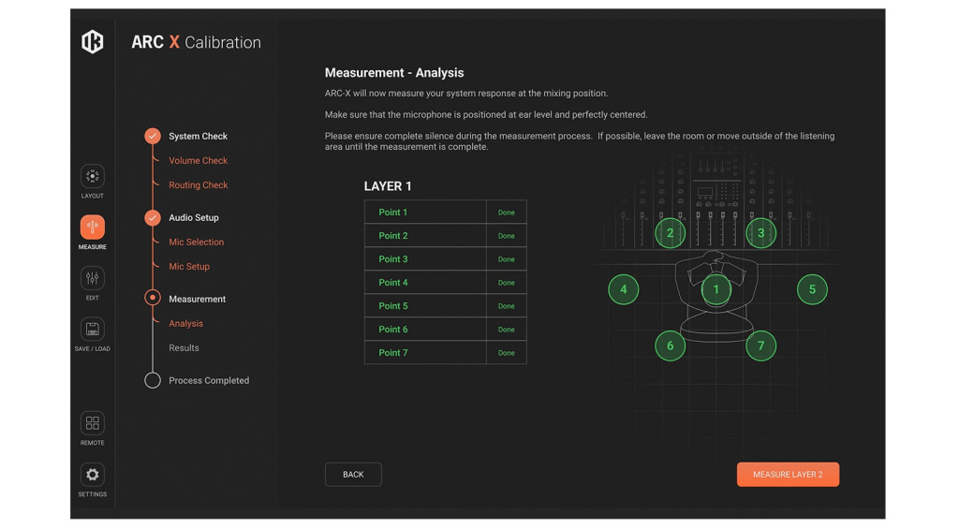
Task: Click measurement point 5 circle in diagram
Action: pyautogui.click(x=812, y=289)
